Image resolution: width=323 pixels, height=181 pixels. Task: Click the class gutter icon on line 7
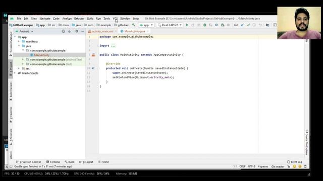[93, 55]
